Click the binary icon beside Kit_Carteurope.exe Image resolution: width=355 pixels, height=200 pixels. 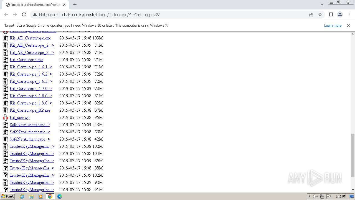[6, 60]
